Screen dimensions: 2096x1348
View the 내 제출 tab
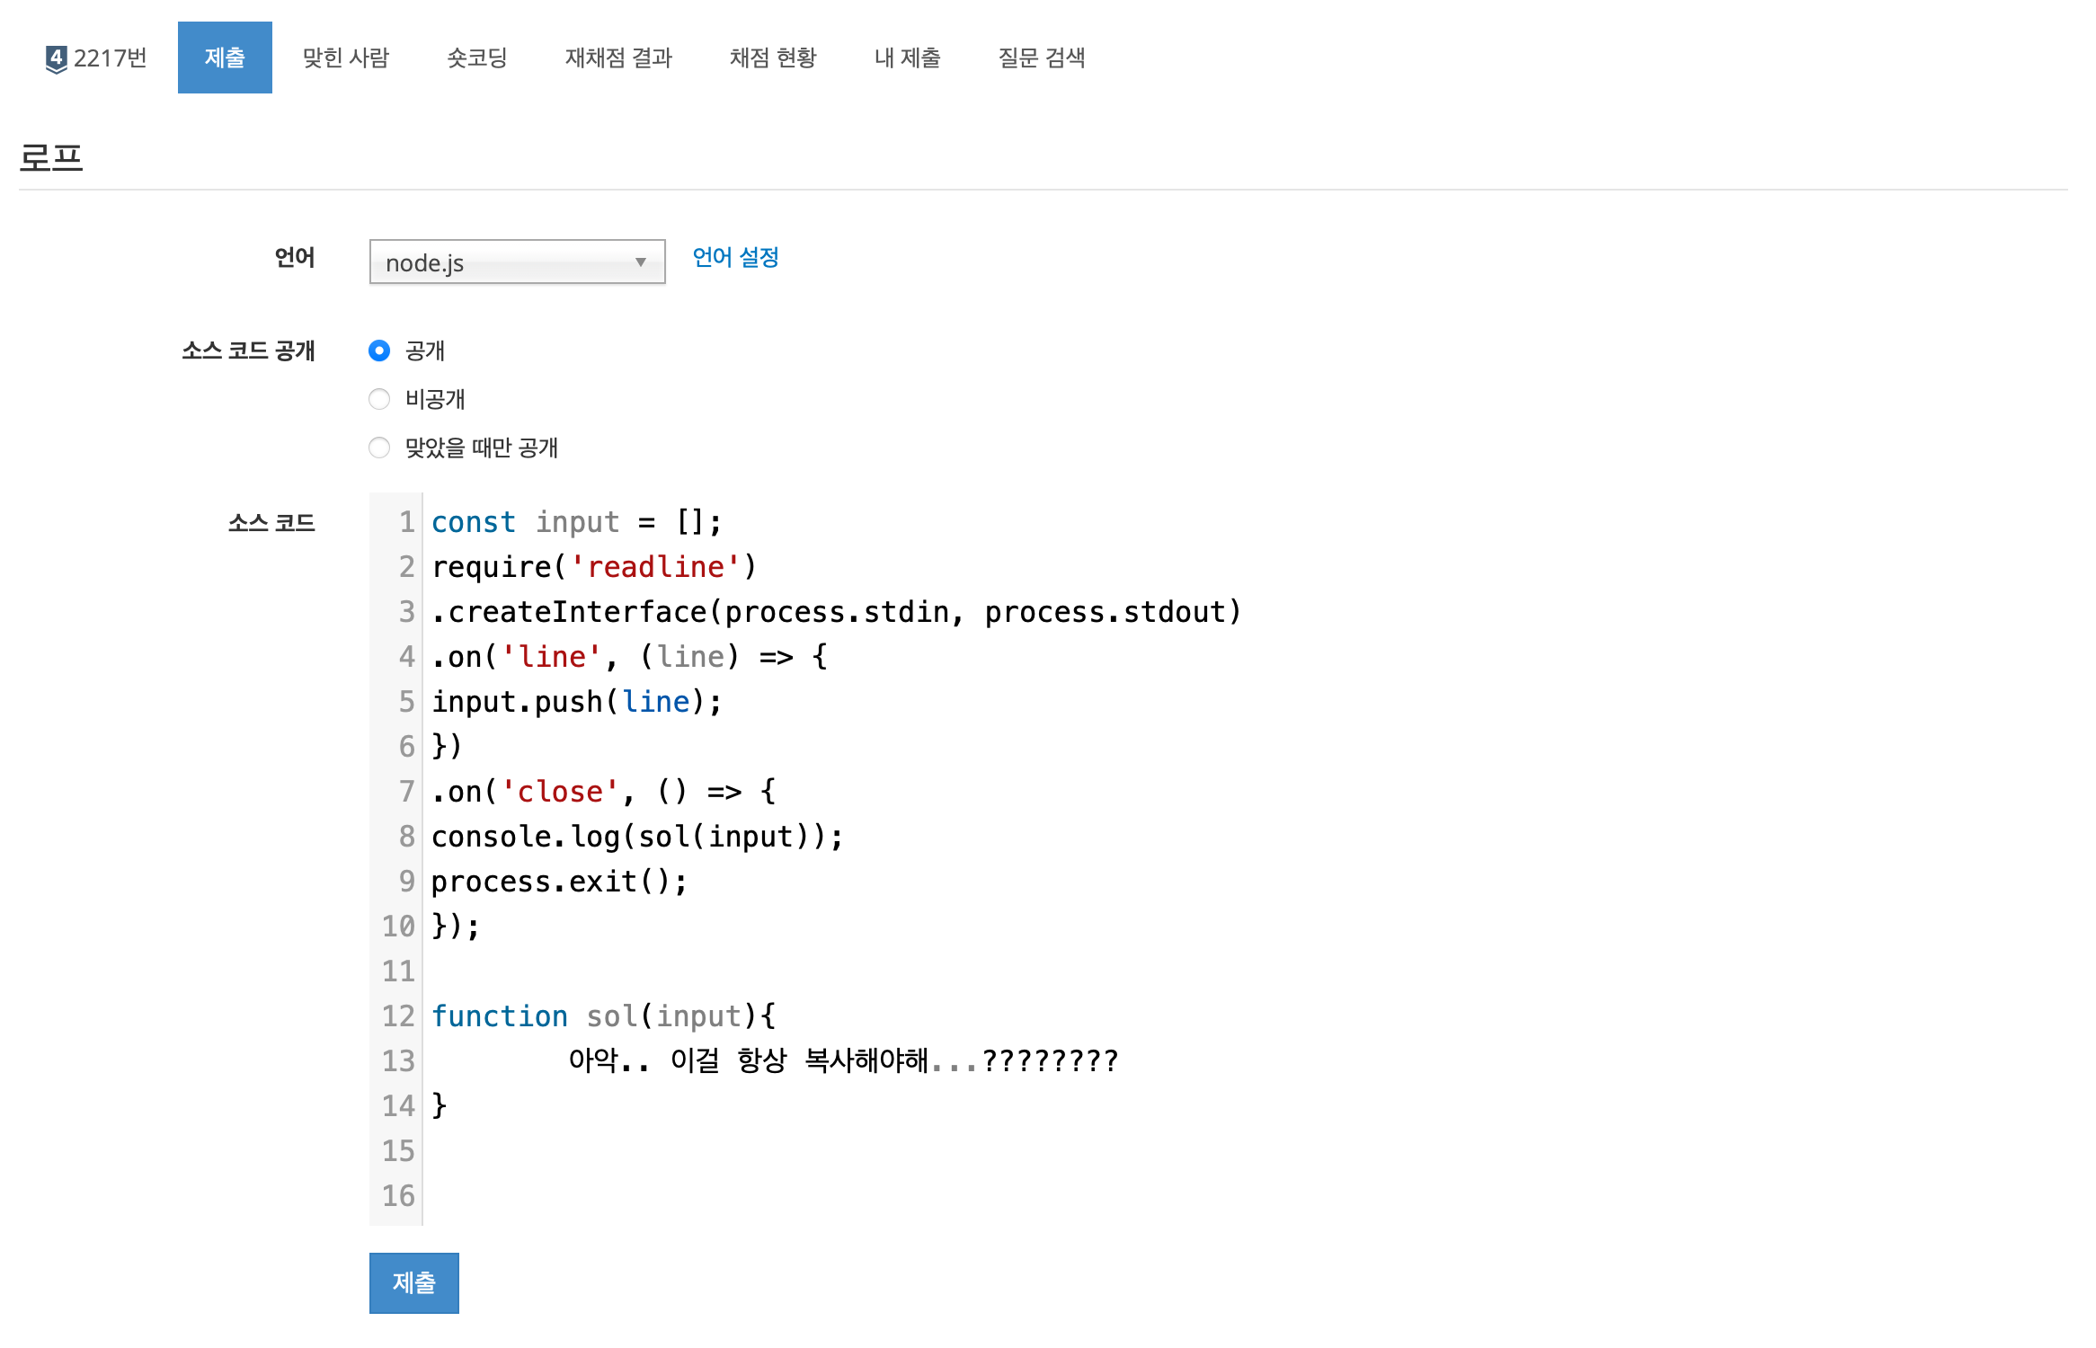[907, 58]
